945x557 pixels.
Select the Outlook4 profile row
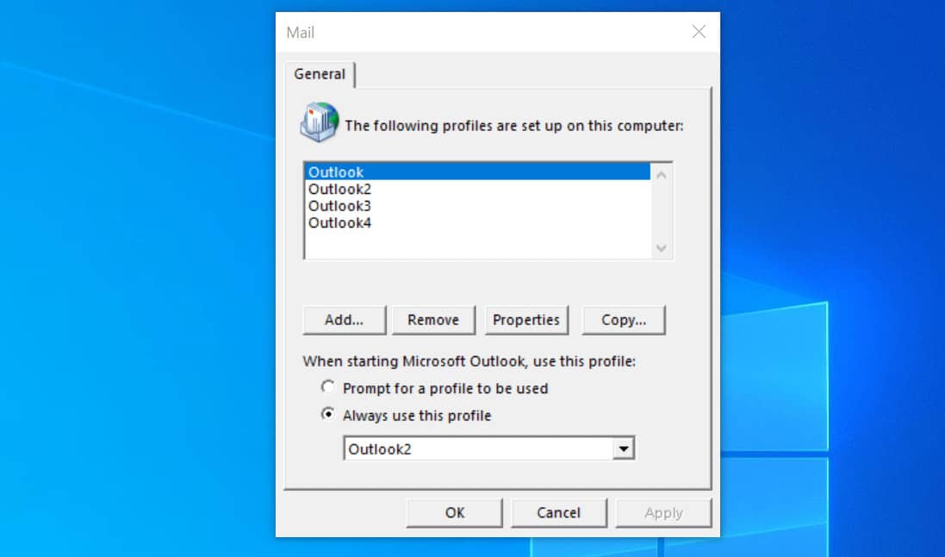(478, 222)
